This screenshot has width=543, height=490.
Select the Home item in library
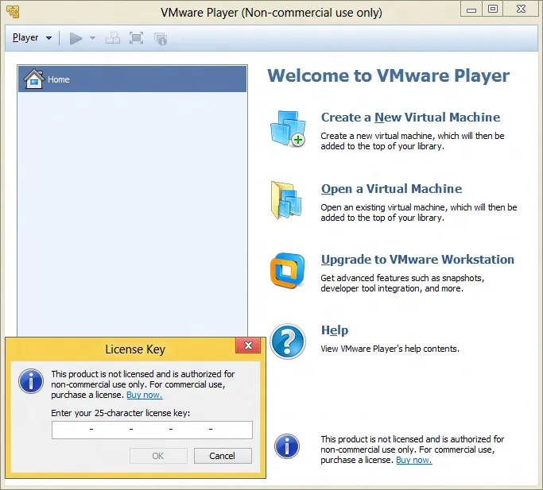tap(132, 79)
